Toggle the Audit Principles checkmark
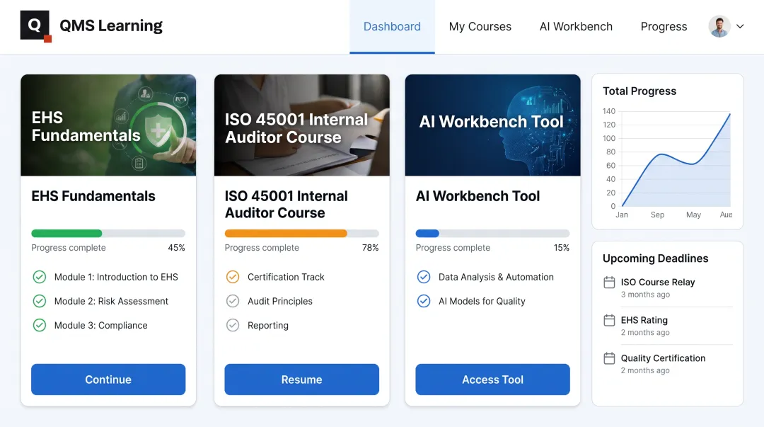 (233, 301)
